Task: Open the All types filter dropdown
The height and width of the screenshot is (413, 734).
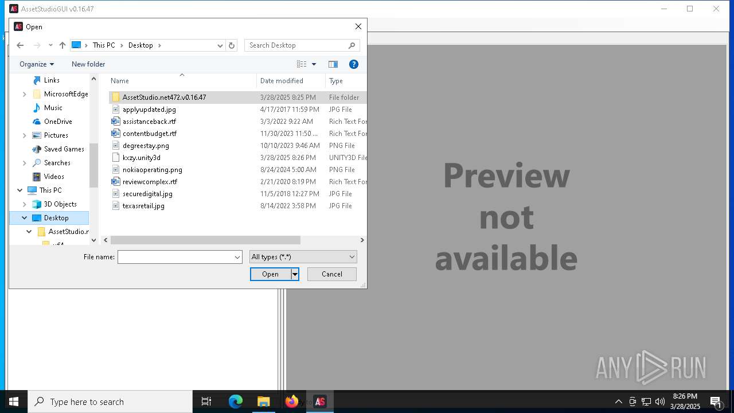Action: 303,257
